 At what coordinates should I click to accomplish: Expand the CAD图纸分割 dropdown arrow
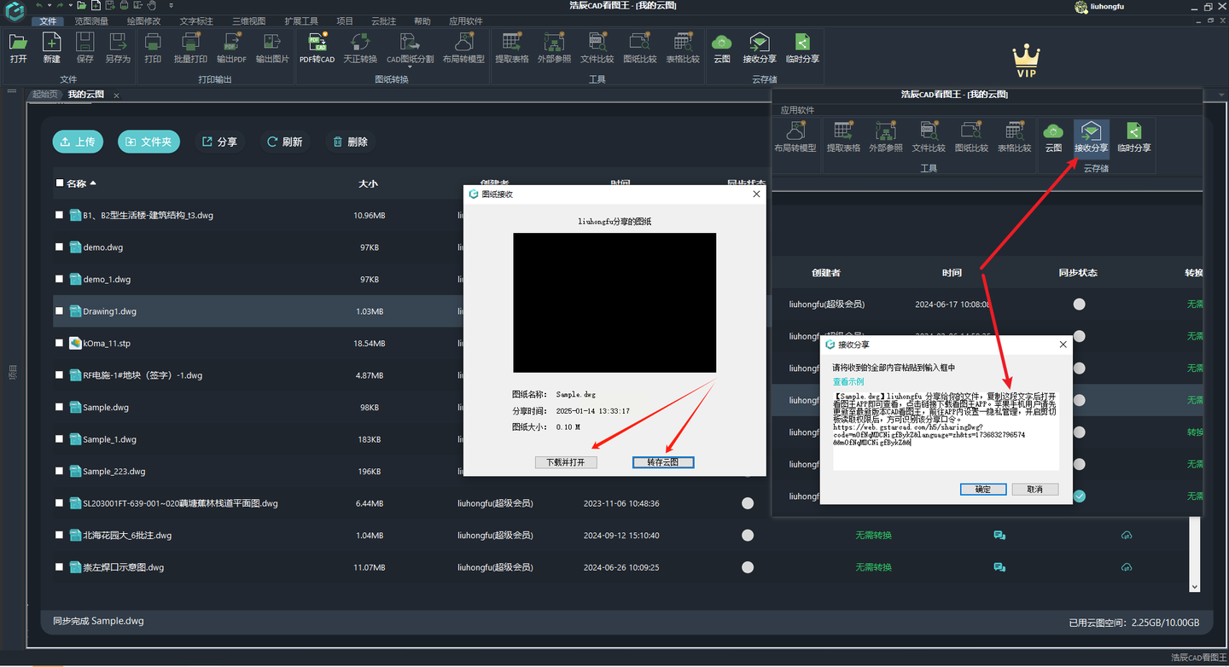(x=410, y=67)
